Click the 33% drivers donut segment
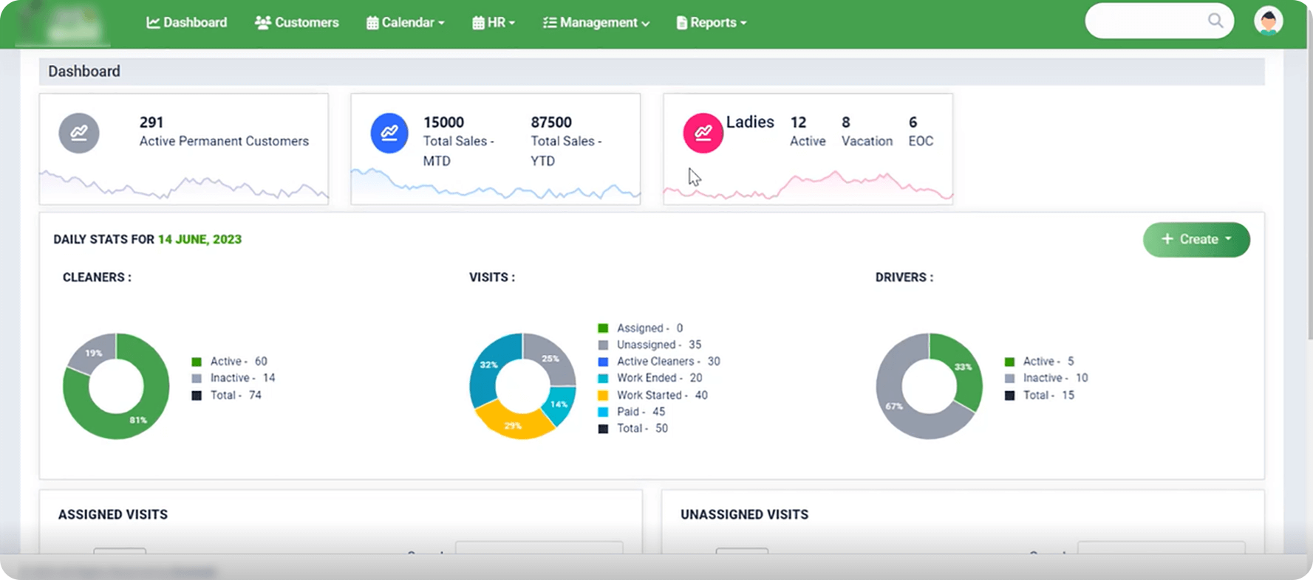This screenshot has height=580, width=1313. click(963, 367)
